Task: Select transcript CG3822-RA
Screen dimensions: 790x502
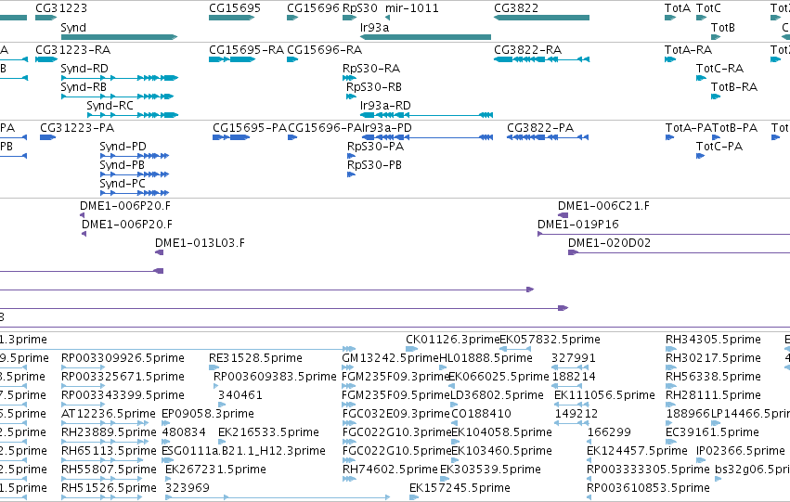Action: point(527,50)
